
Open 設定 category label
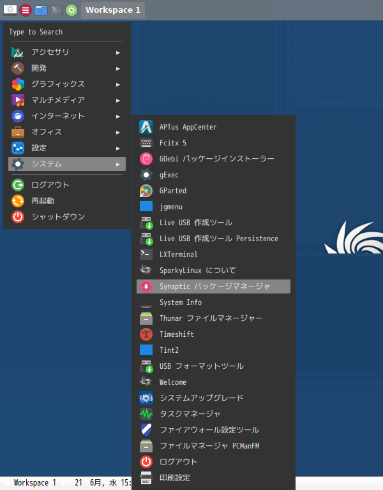click(39, 148)
